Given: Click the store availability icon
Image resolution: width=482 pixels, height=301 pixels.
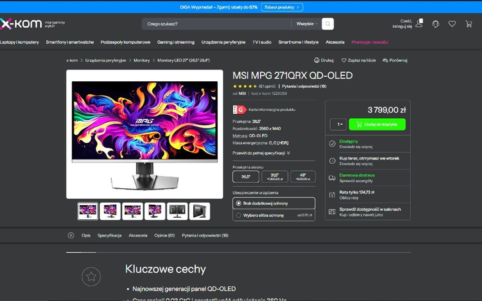Looking at the screenshot, I should pyautogui.click(x=332, y=211).
